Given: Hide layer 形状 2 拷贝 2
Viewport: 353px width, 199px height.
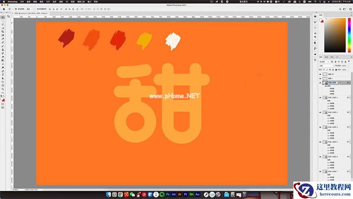Looking at the screenshot, I should 321,97.
